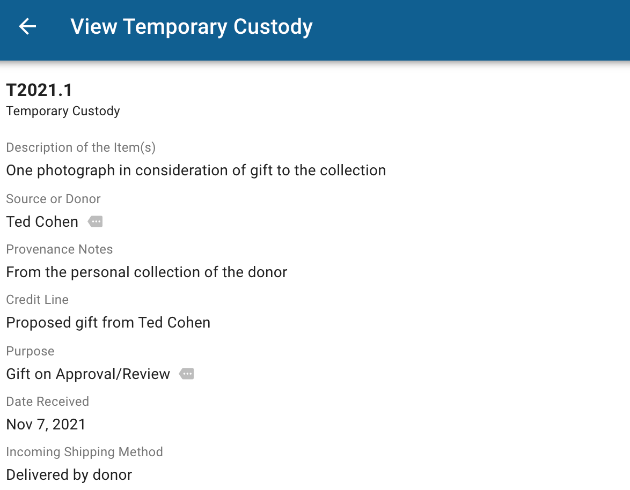Image resolution: width=630 pixels, height=490 pixels.
Task: Click the grey ellipsis chip next to Ted Cohen
Action: (95, 221)
